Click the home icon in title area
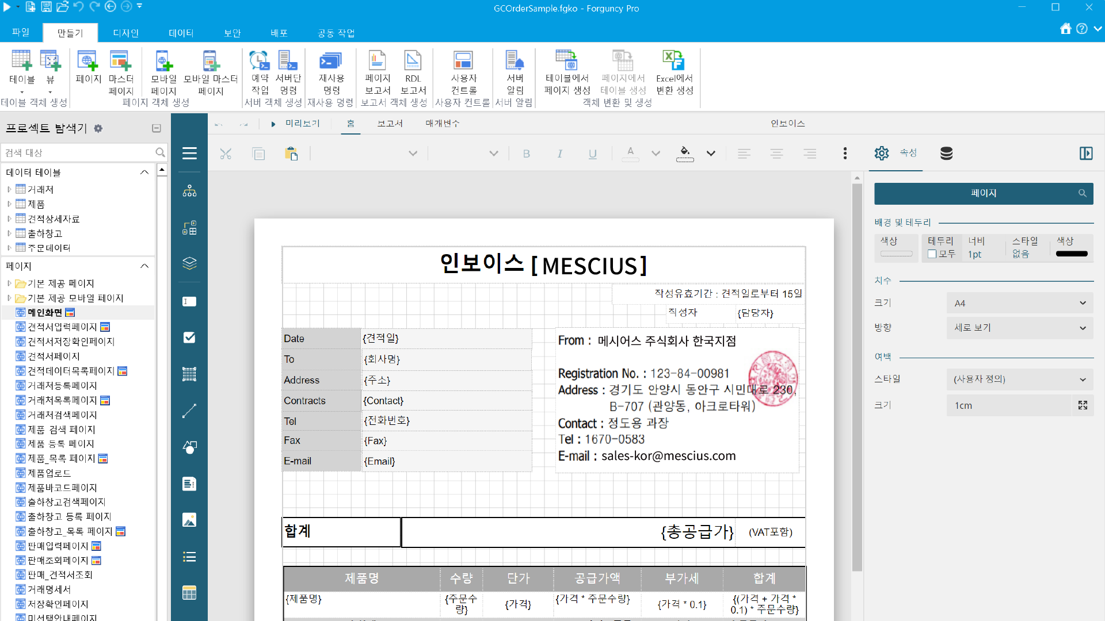Viewport: 1105px width, 621px height. (x=1066, y=29)
